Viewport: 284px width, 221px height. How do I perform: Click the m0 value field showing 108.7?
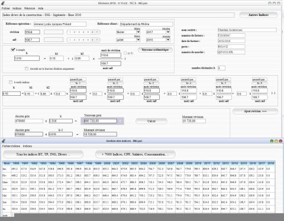32,40
